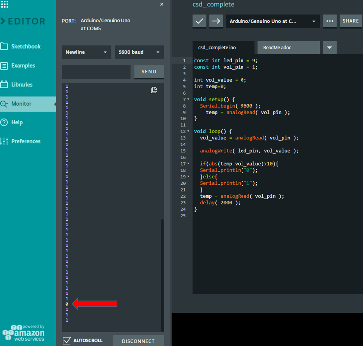Screen dimensions: 363x346
Task: Click the EDITOR heading text
Action: point(27,21)
